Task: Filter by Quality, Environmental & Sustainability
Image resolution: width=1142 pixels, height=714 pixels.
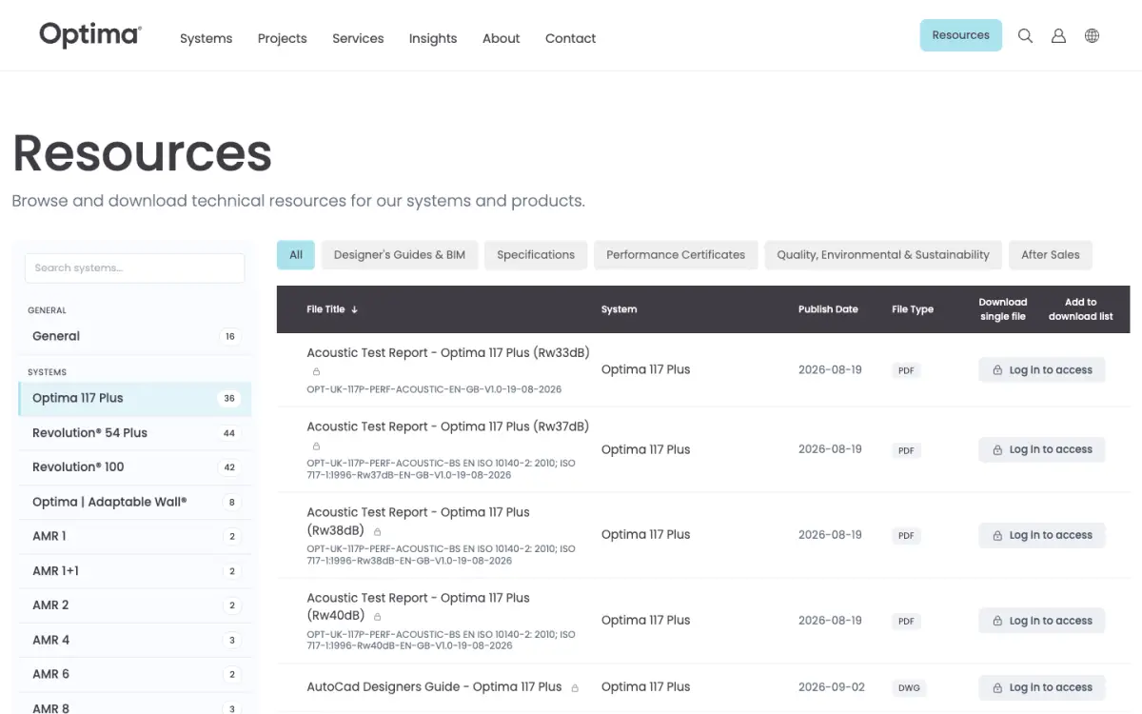Action: (x=883, y=255)
